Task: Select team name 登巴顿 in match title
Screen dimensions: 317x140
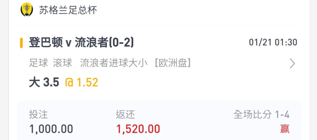Action: pyautogui.click(x=46, y=43)
